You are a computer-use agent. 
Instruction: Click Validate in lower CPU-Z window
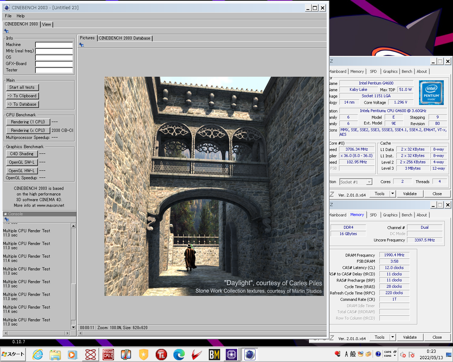(409, 337)
